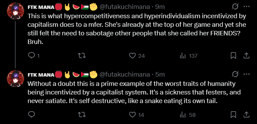Screen dimensions: 257x124
Task: Reply to the snake eating tail tweet
Action: tap(31, 115)
